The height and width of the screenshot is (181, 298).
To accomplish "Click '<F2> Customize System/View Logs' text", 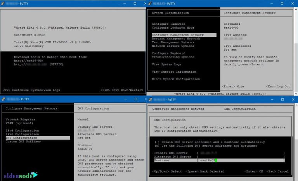I will click(31, 90).
